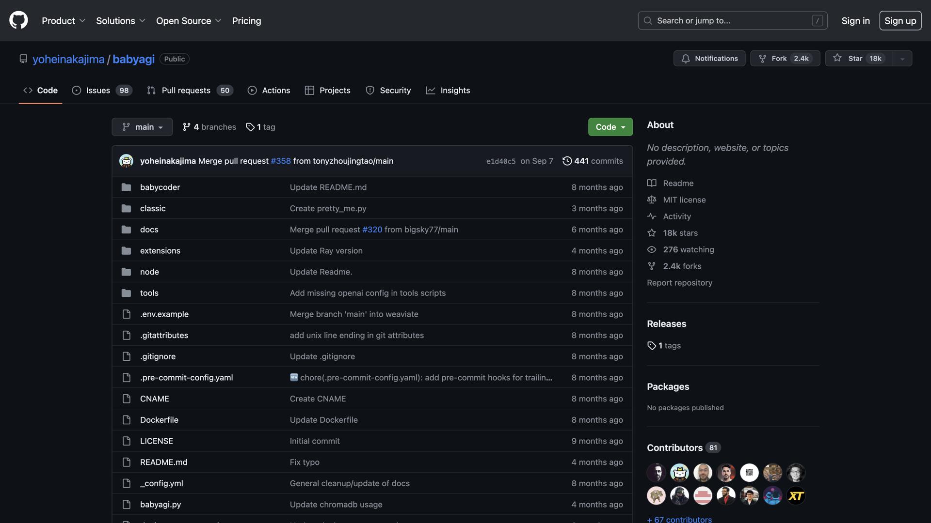Click the fork icon beside 4 branches
The width and height of the screenshot is (931, 523).
[x=186, y=127]
